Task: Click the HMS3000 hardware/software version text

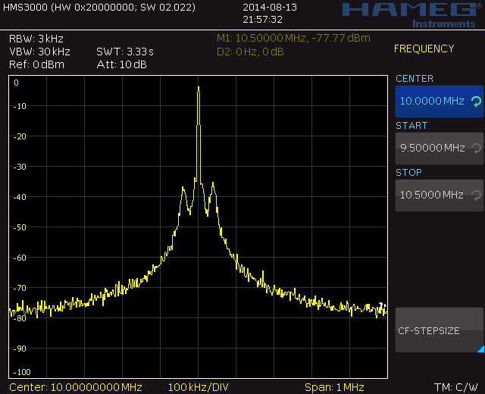Action: tap(99, 8)
